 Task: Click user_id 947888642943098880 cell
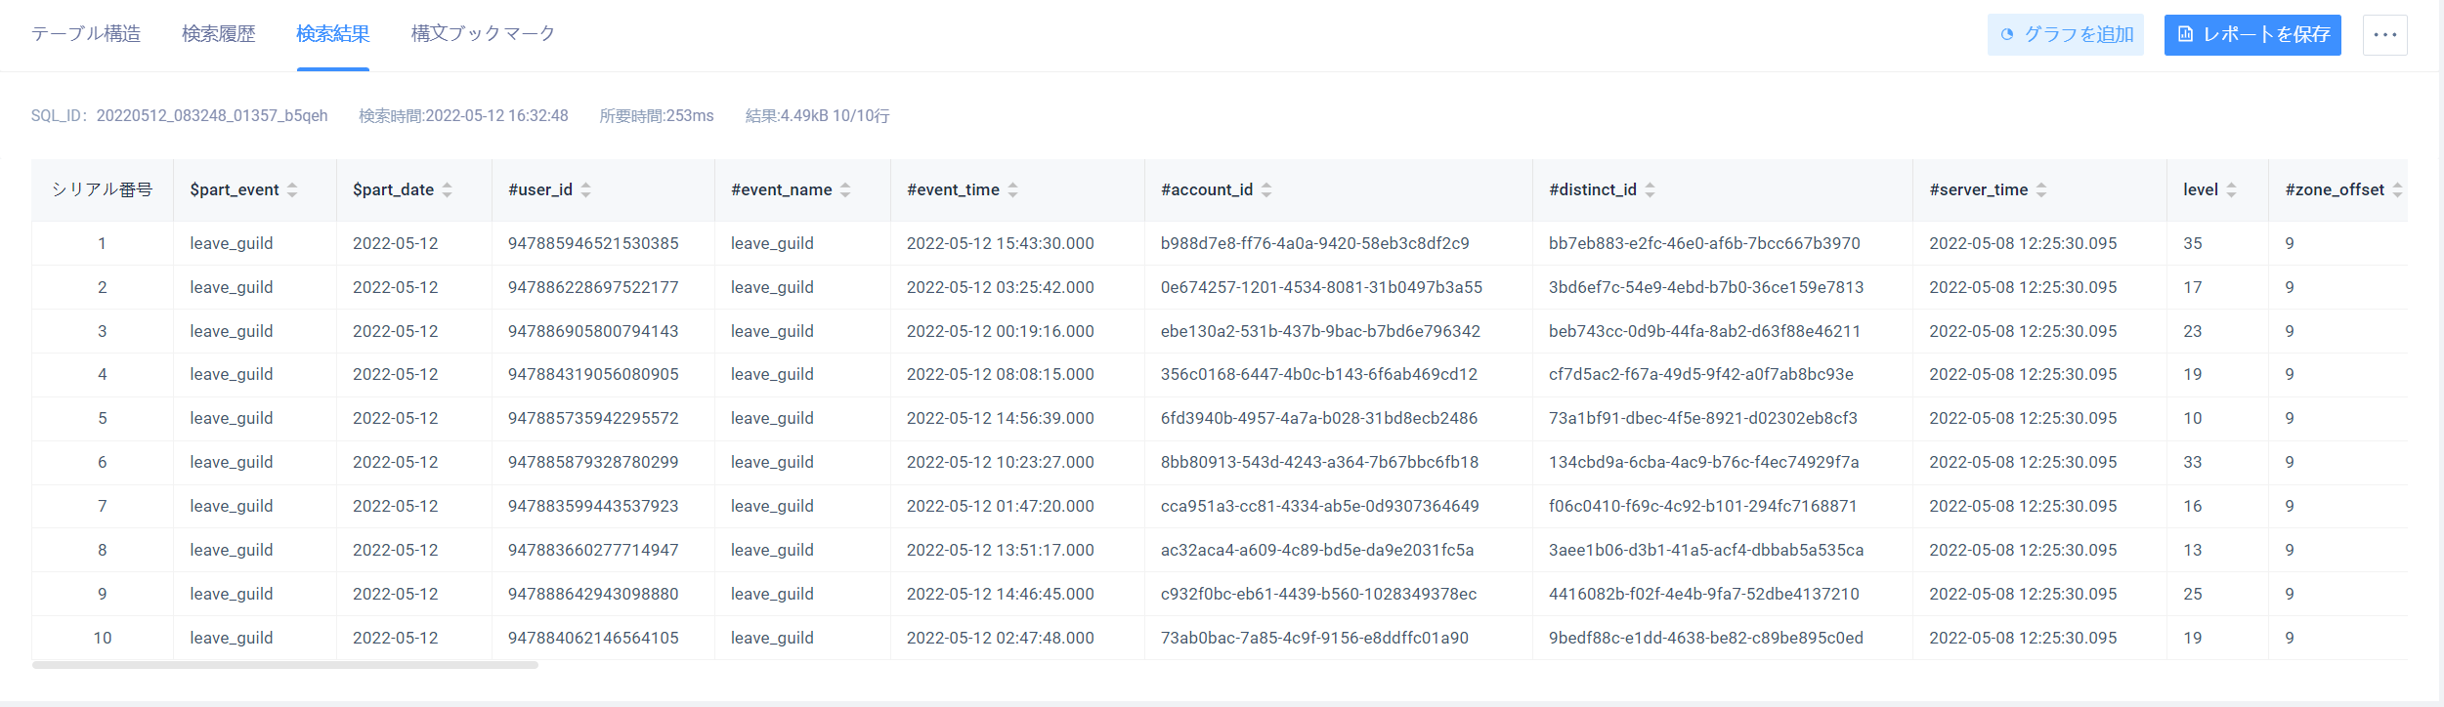[593, 594]
